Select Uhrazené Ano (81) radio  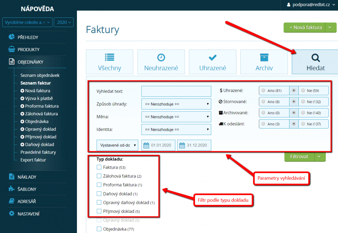pyautogui.click(x=263, y=90)
